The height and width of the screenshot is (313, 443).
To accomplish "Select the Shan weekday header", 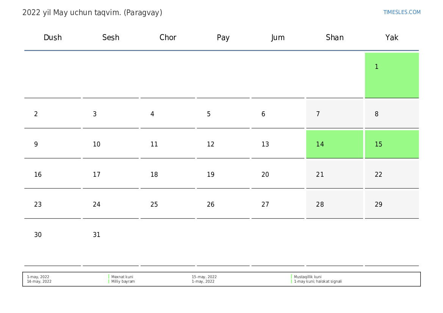I will coord(335,37).
